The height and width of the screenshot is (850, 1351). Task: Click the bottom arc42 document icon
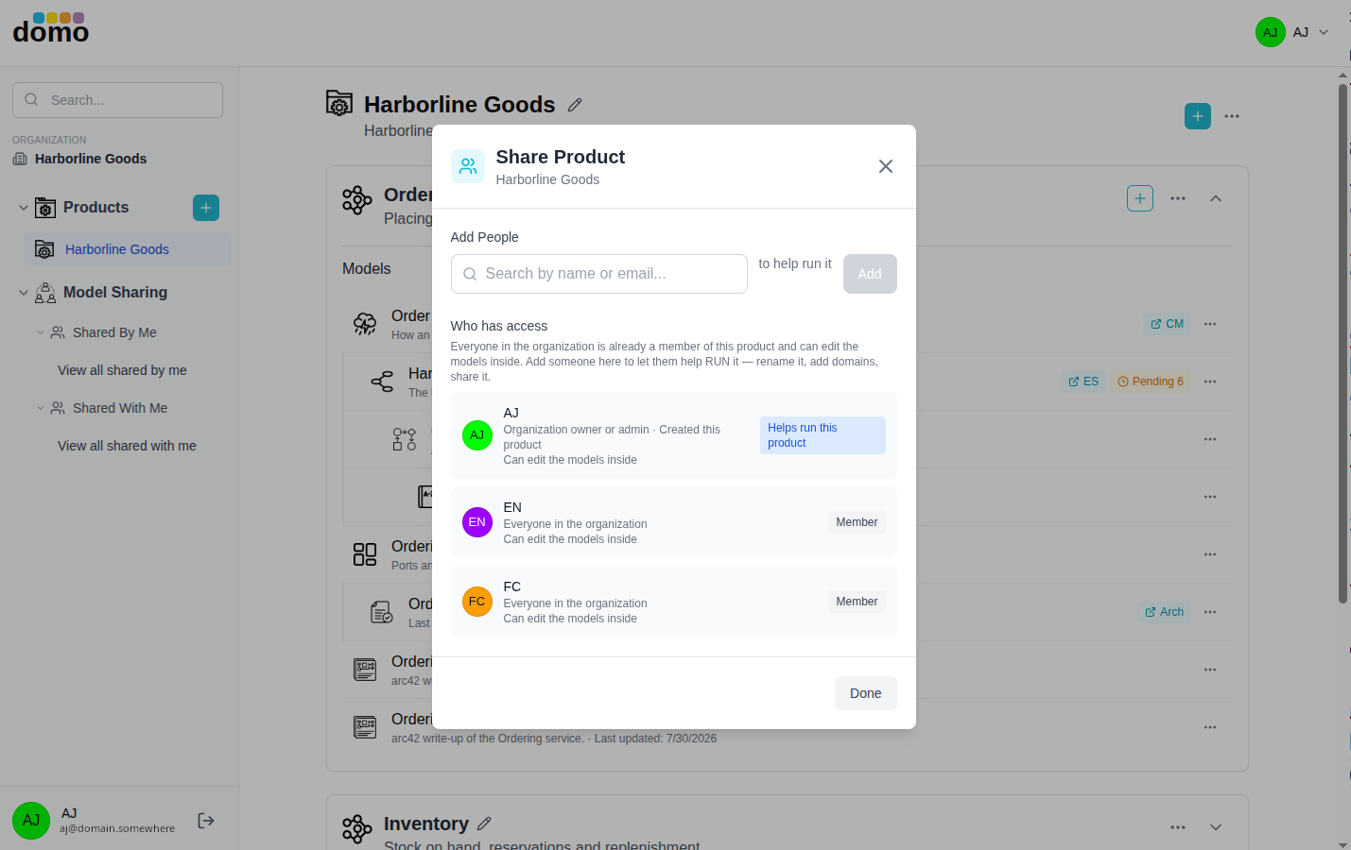click(x=365, y=727)
